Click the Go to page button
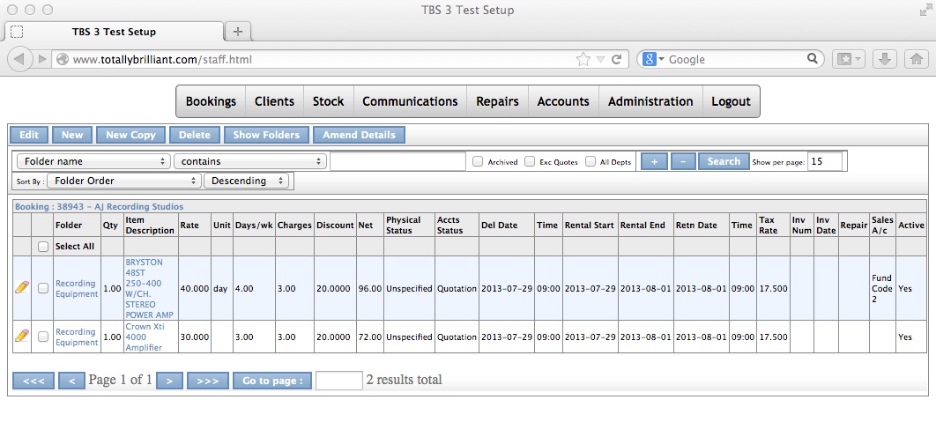Image resolution: width=936 pixels, height=422 pixels. pos(272,381)
